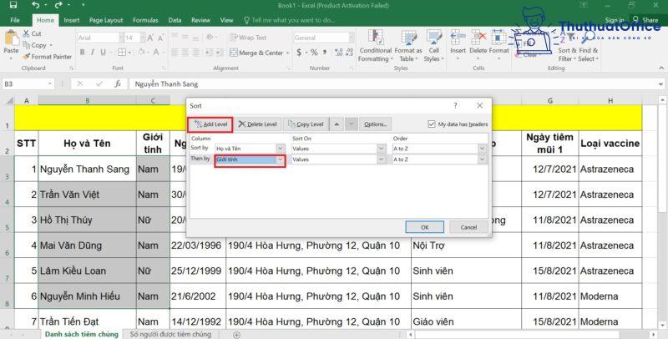Toggle My data has headers checkbox

432,124
